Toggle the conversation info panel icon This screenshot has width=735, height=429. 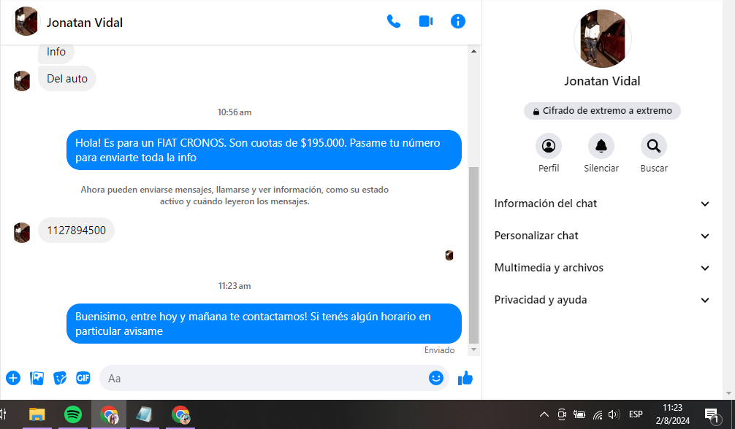(458, 22)
